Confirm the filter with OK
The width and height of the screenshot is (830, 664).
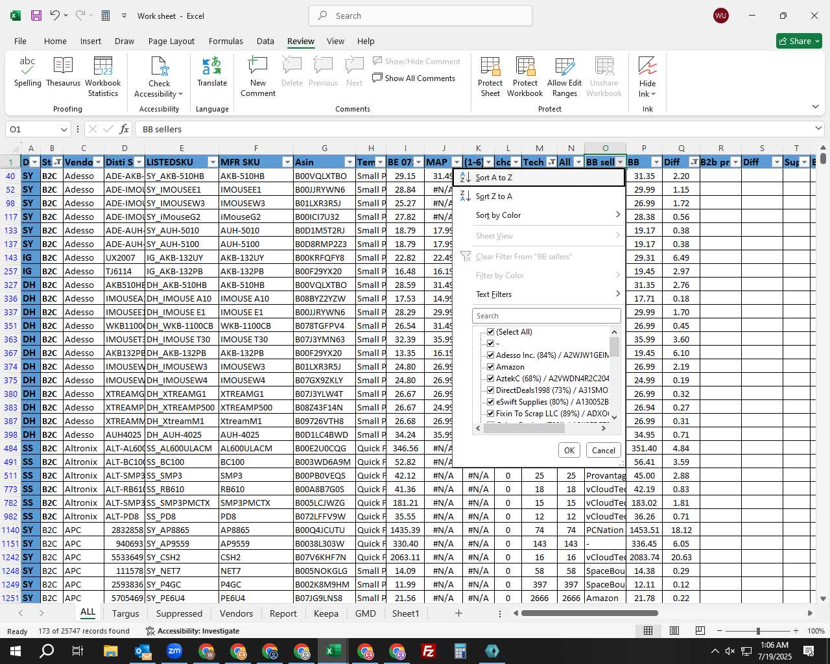click(569, 451)
